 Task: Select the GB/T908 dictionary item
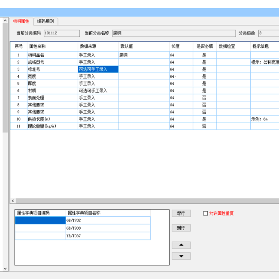click(x=108, y=228)
